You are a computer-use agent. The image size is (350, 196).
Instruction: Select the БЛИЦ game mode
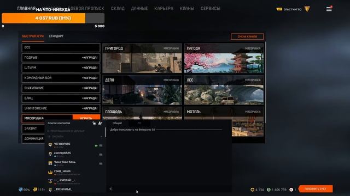click(x=61, y=98)
